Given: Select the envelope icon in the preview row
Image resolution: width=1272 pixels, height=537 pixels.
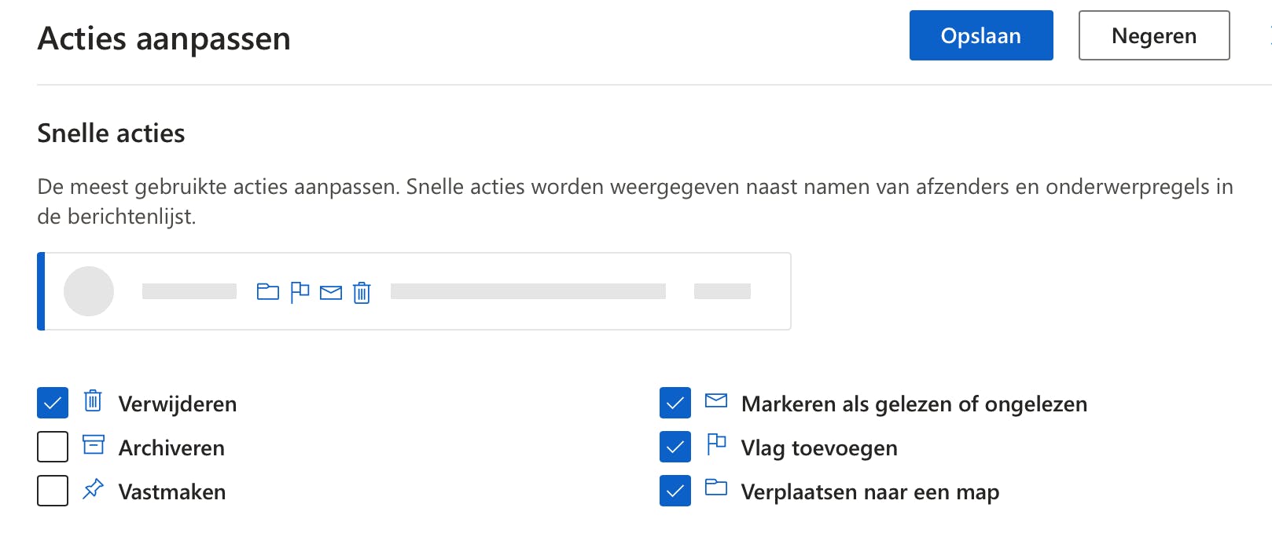Looking at the screenshot, I should pyautogui.click(x=331, y=291).
